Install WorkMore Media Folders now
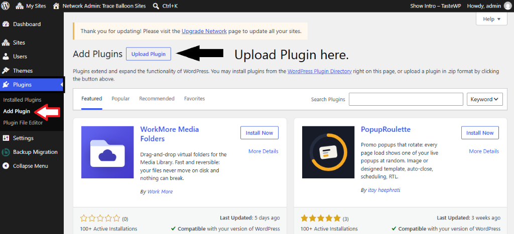The width and height of the screenshot is (514, 234). [x=260, y=133]
